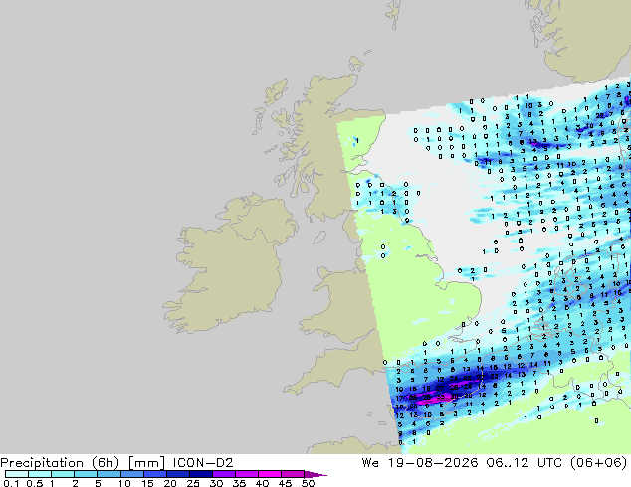Click the "15" legend value
Viewport: 631px width, 487px height.
point(147,483)
